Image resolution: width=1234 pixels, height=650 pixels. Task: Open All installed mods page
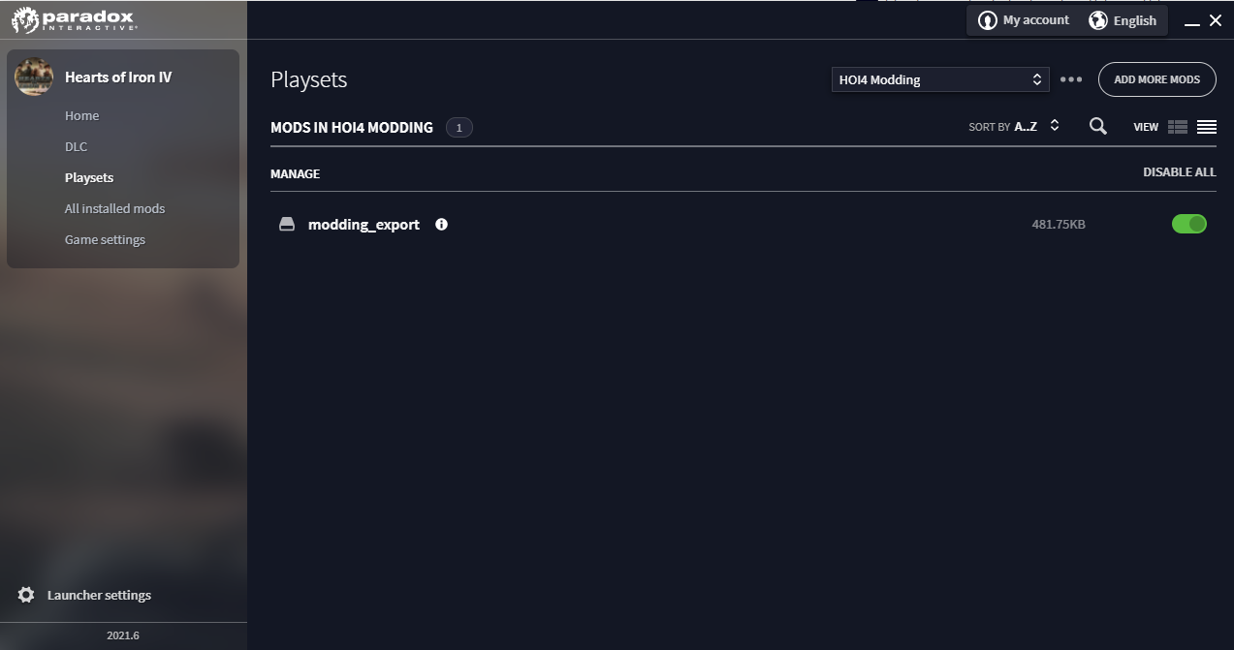click(x=114, y=208)
